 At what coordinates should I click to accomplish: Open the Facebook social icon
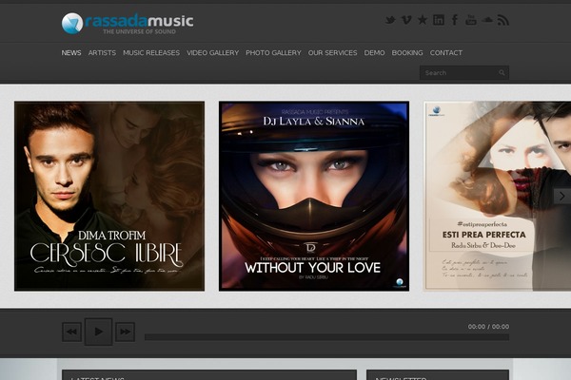click(x=455, y=20)
